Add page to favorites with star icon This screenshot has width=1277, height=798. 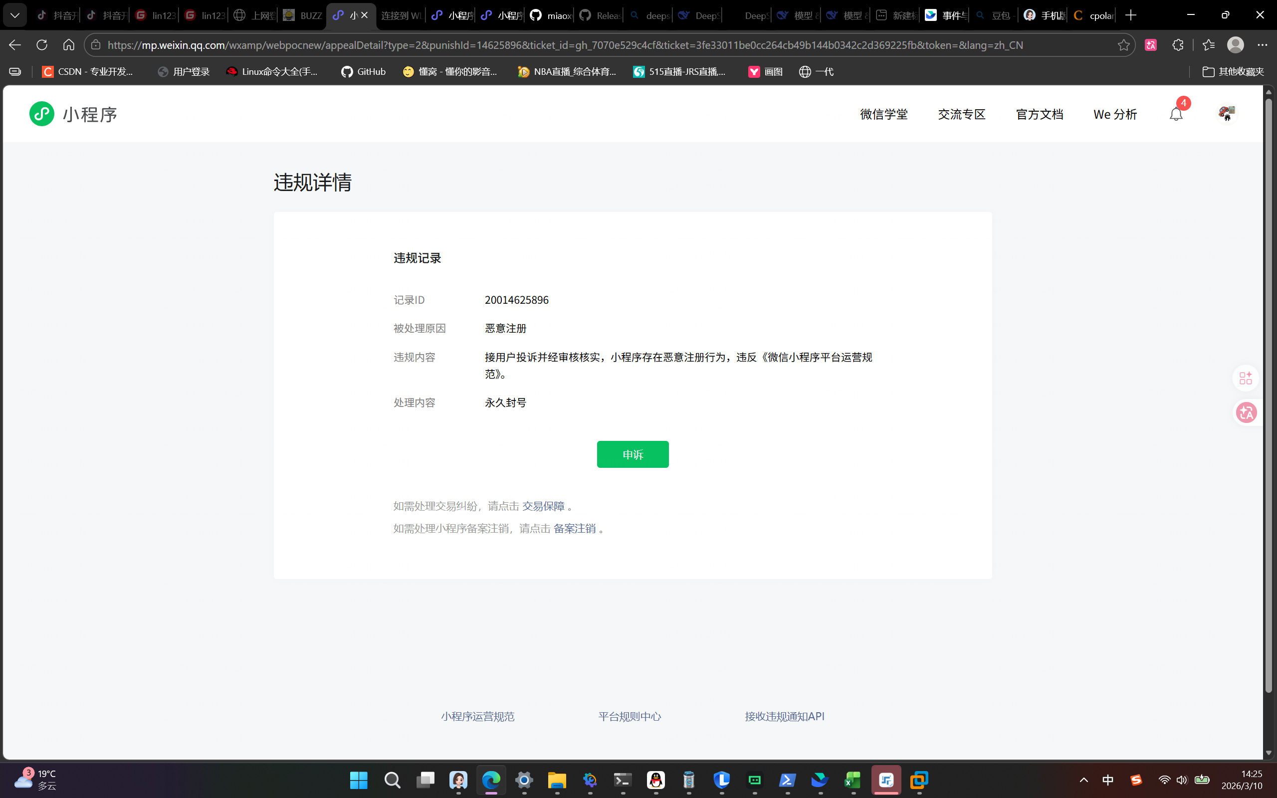tap(1123, 45)
